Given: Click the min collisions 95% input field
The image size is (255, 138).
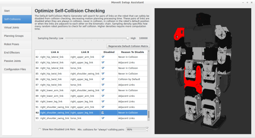Looking at the screenshot, I should 135,130.
